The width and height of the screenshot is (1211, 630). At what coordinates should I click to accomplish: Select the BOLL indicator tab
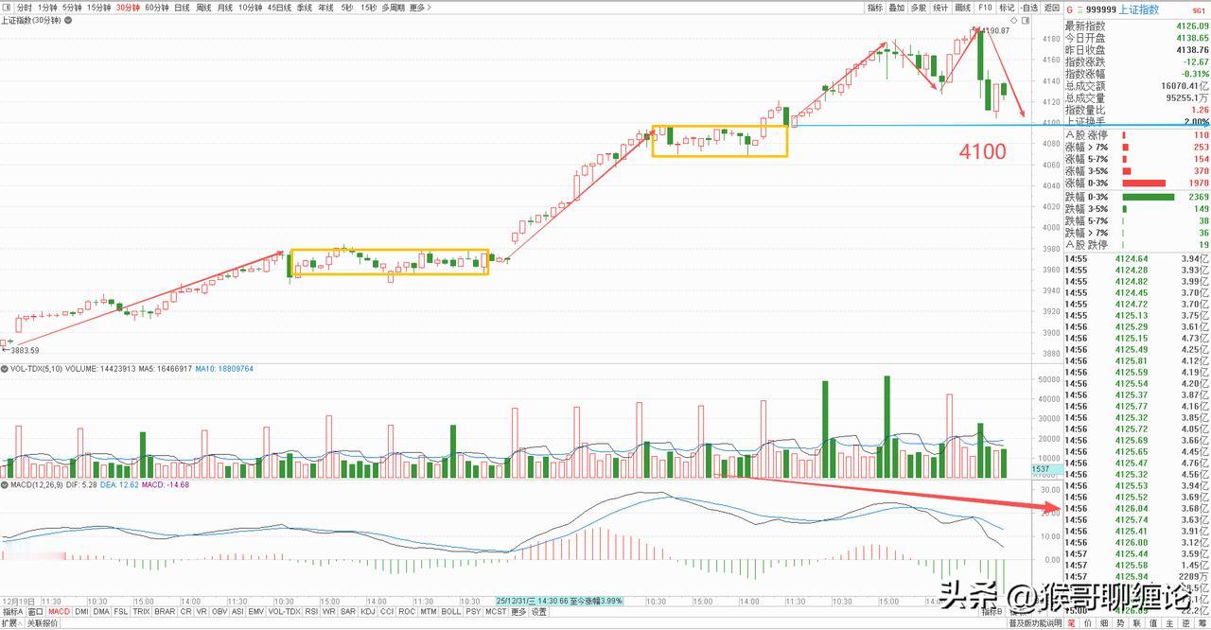[x=451, y=611]
